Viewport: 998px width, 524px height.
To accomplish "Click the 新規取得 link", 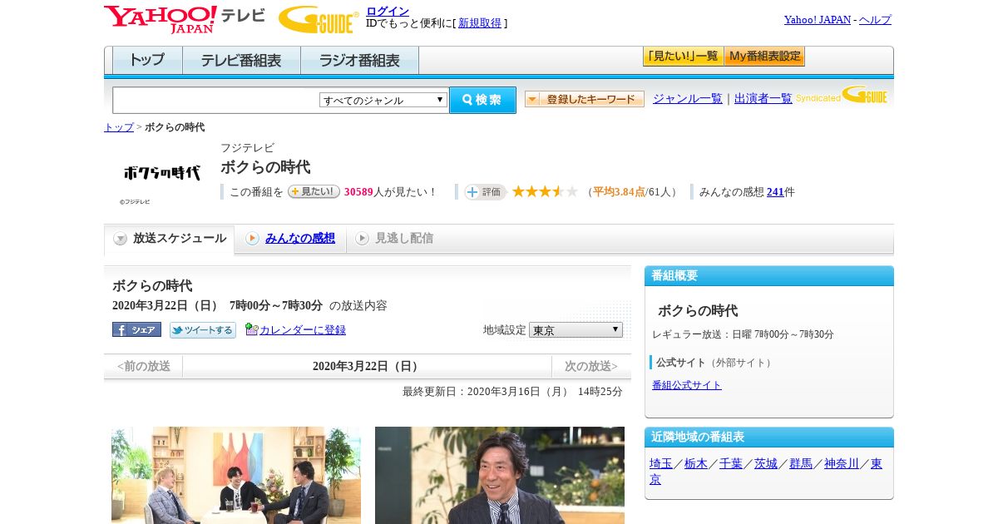I will pyautogui.click(x=480, y=23).
